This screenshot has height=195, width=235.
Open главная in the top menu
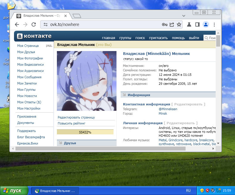tap(108, 38)
